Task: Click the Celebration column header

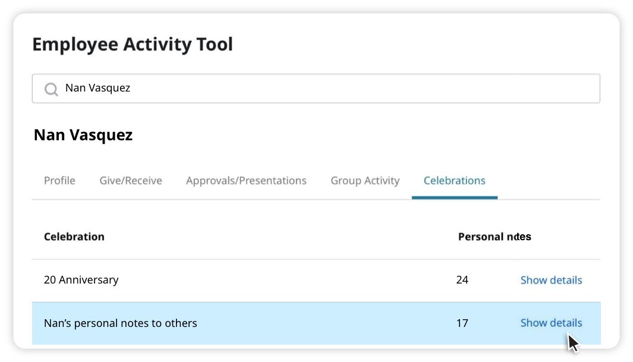Action: pyautogui.click(x=74, y=237)
